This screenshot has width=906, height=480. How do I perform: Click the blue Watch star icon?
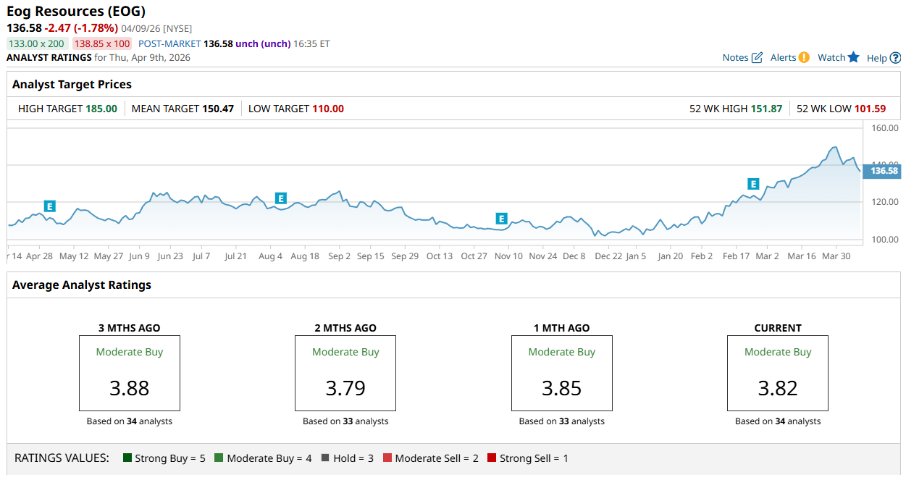(853, 57)
